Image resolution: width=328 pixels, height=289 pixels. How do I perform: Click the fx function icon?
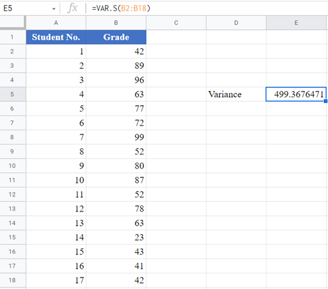(73, 8)
